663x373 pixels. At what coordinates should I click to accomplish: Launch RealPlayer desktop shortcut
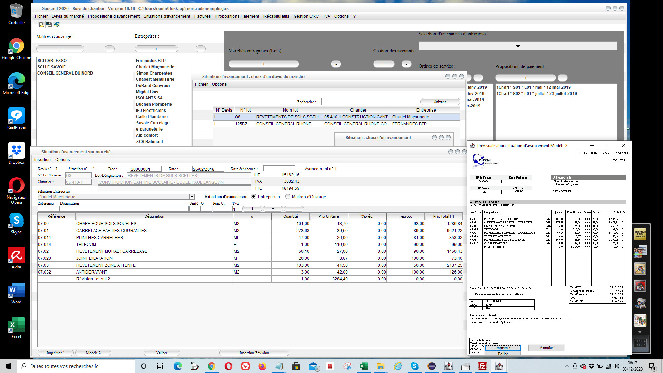click(16, 118)
